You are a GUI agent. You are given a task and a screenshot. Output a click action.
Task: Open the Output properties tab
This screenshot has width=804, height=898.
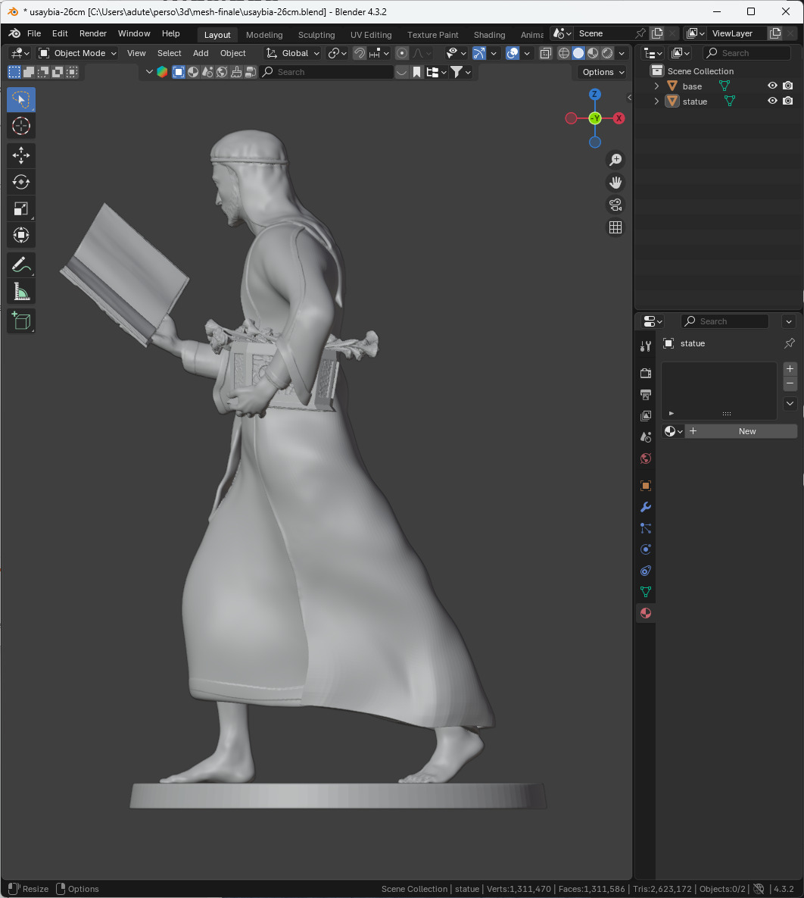pyautogui.click(x=646, y=394)
